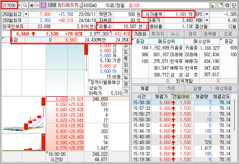Click the 증감 toggle left of order book
The height and width of the screenshot is (164, 239).
click(13, 40)
